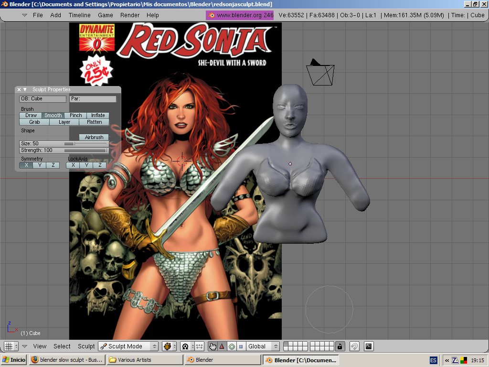
Task: Click the render this window image icon
Action: pos(369,346)
